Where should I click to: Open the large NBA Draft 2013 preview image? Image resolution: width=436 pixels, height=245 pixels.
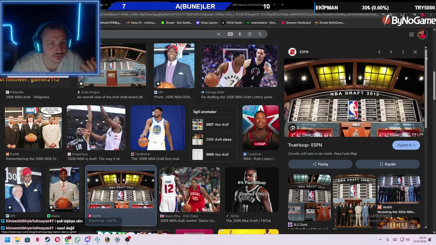tap(354, 98)
